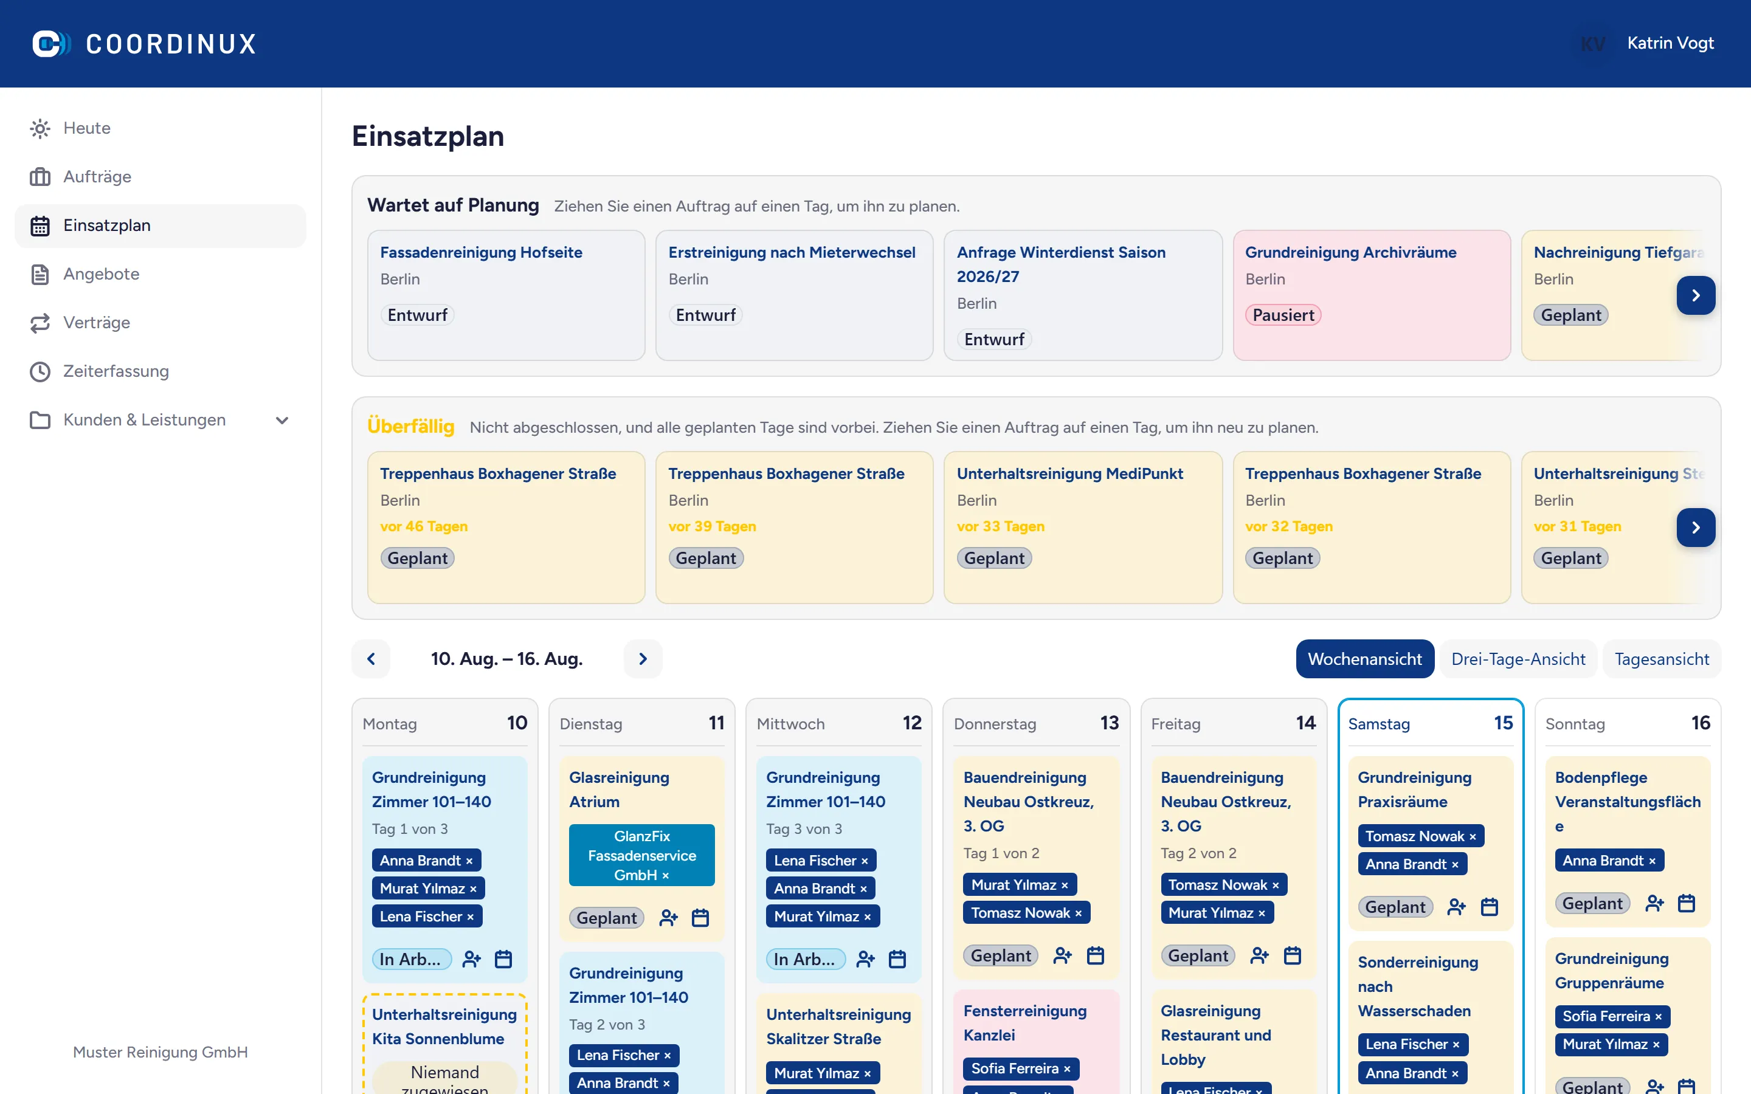
Task: Click calendar icon on Grundreinigung Praxisräume
Action: (1489, 907)
